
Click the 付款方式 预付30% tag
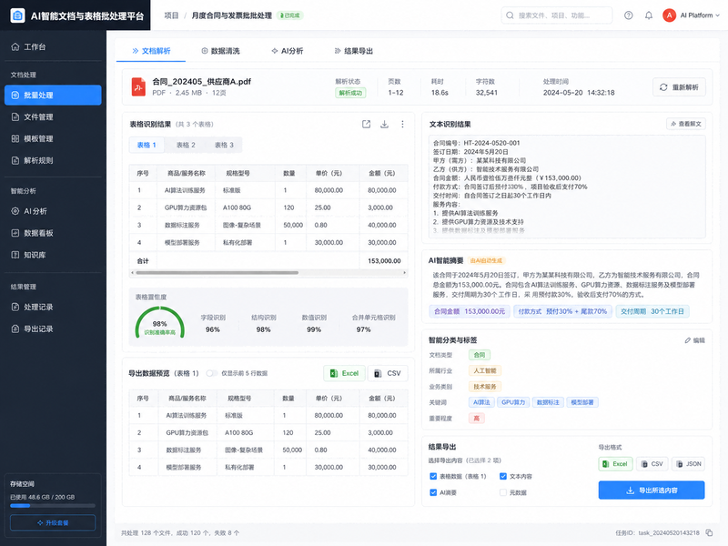pos(562,311)
